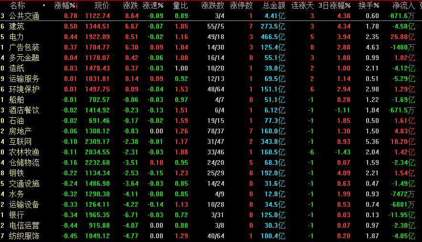Click 银行 net inflow -11.95亿
Viewport: 422px width, 242px height.
coord(401,215)
